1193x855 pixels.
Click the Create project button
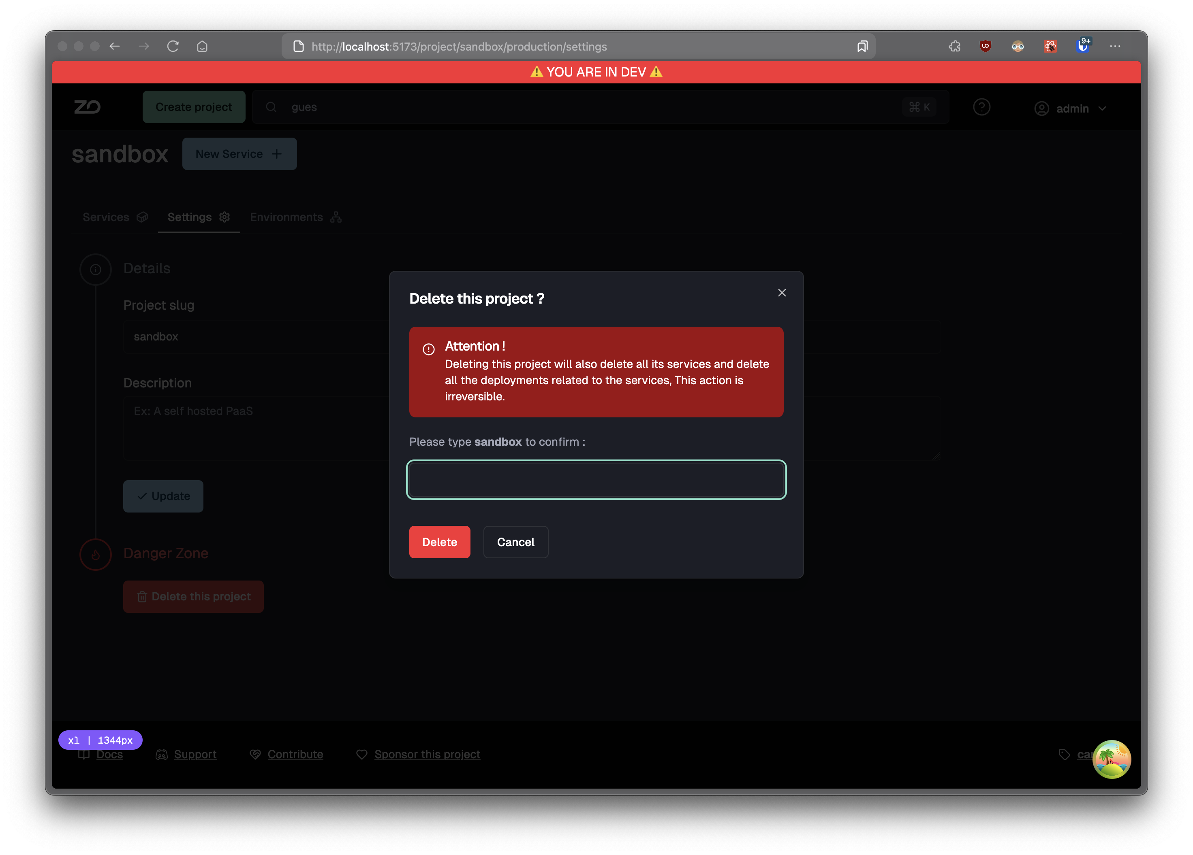tap(194, 107)
